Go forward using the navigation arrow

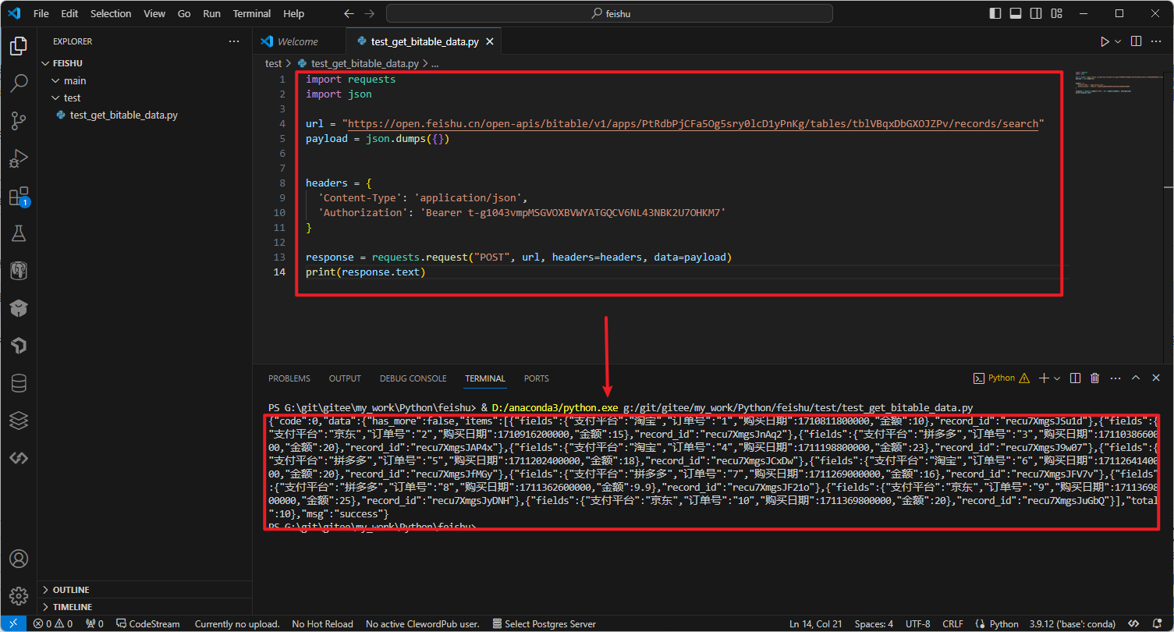point(369,13)
